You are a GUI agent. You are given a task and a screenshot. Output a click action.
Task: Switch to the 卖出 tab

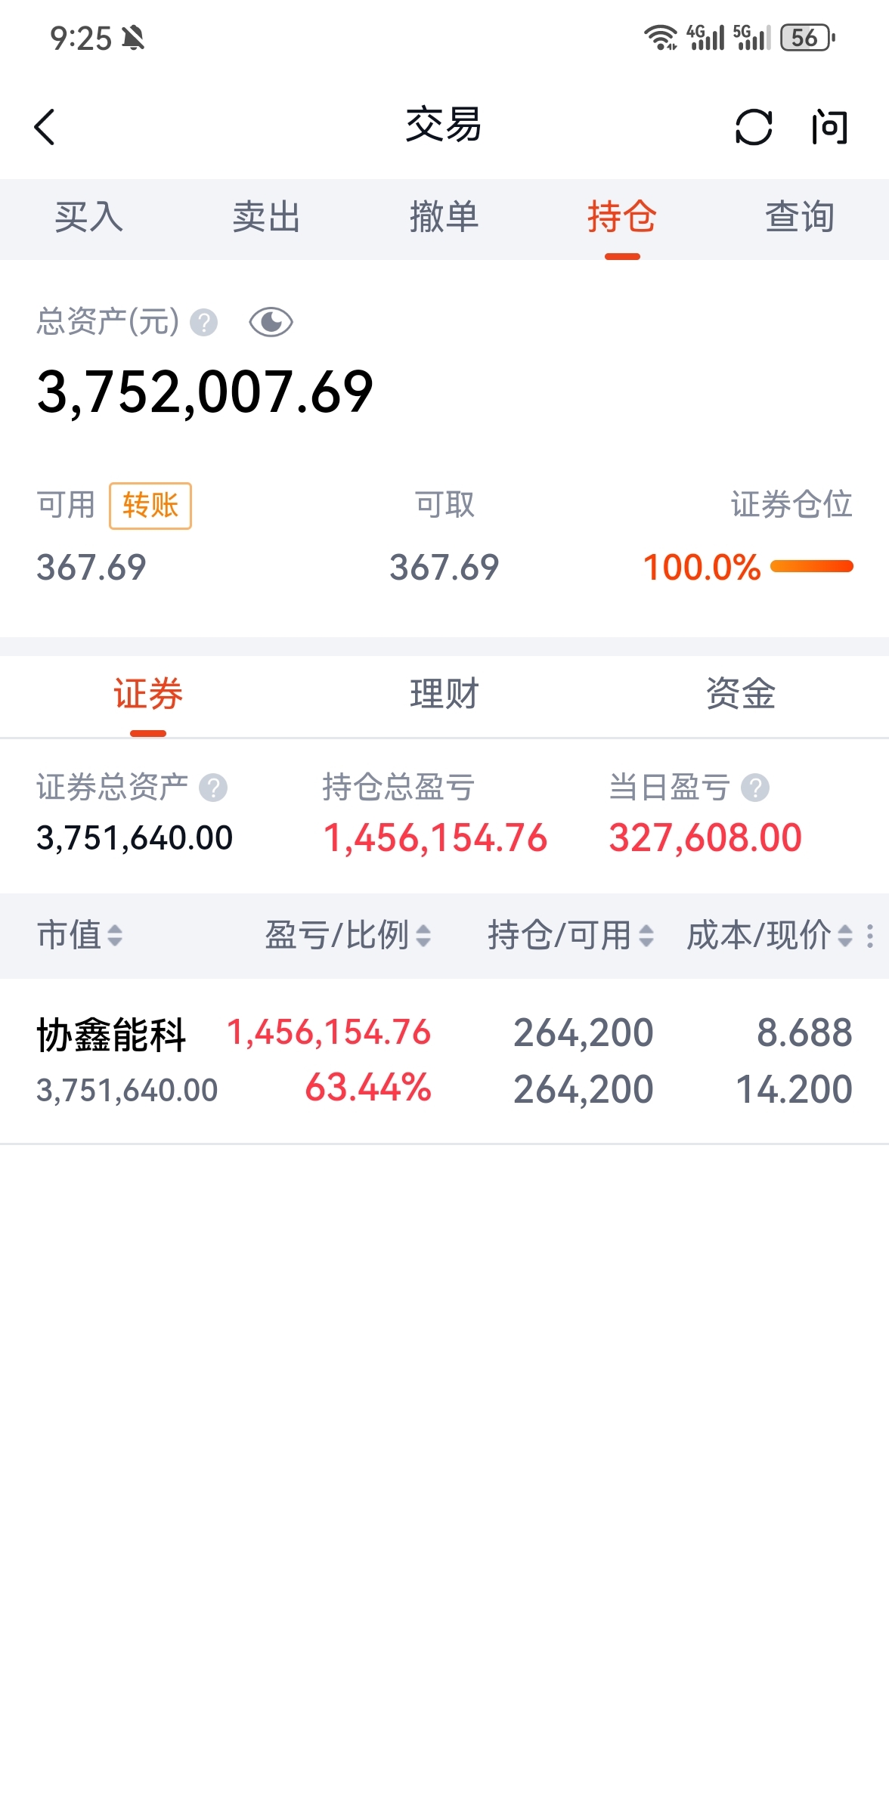[x=266, y=218]
